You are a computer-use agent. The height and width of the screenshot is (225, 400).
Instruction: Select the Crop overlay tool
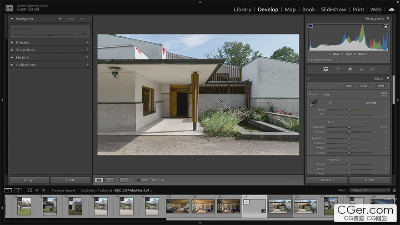(338, 69)
